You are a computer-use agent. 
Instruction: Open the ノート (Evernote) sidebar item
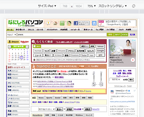pos(18,99)
